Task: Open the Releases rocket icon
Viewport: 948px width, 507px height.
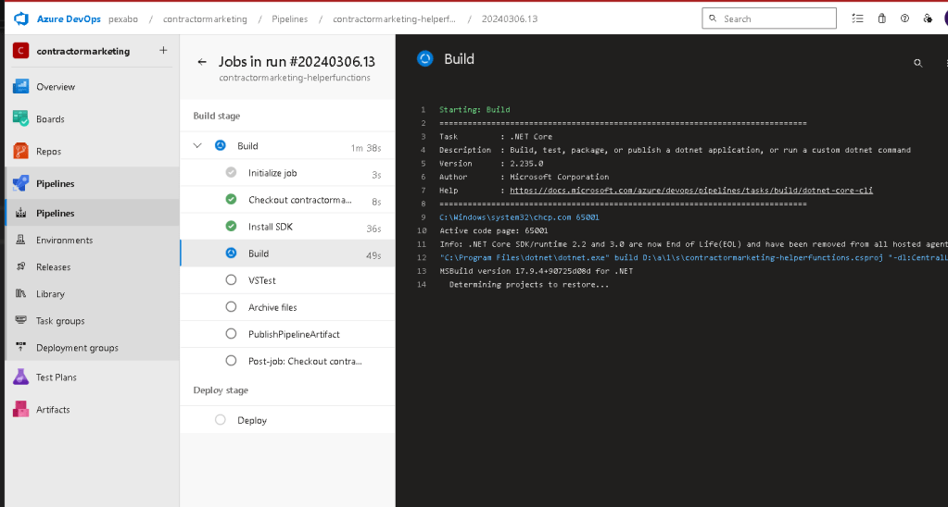Action: pyautogui.click(x=20, y=266)
